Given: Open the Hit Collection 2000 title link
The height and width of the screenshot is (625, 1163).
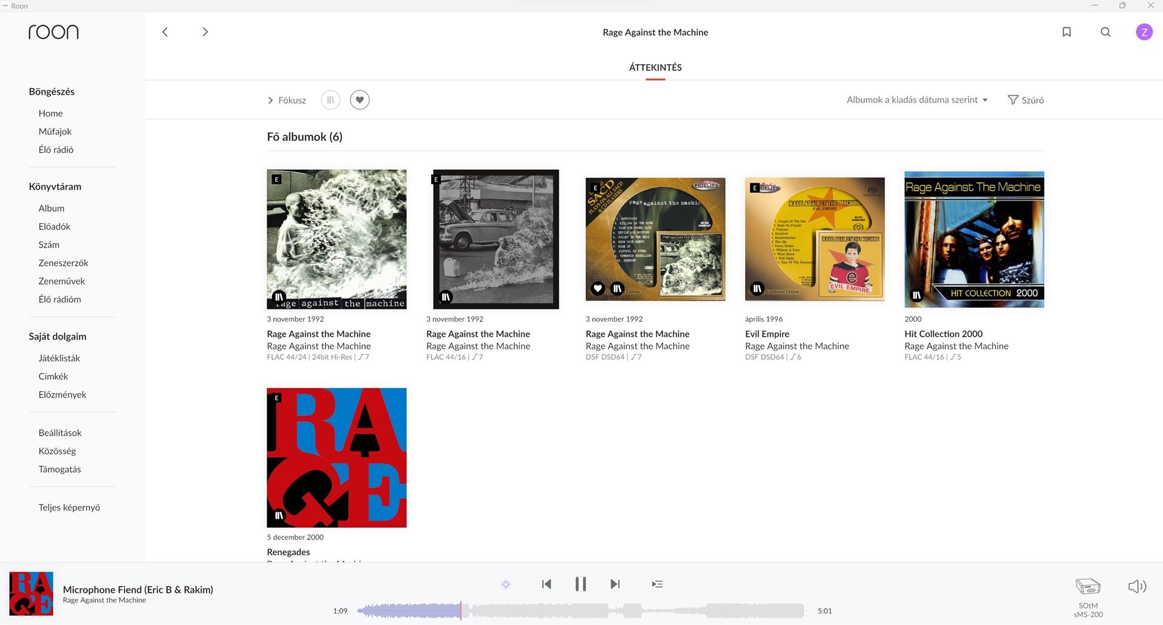Looking at the screenshot, I should 943,334.
